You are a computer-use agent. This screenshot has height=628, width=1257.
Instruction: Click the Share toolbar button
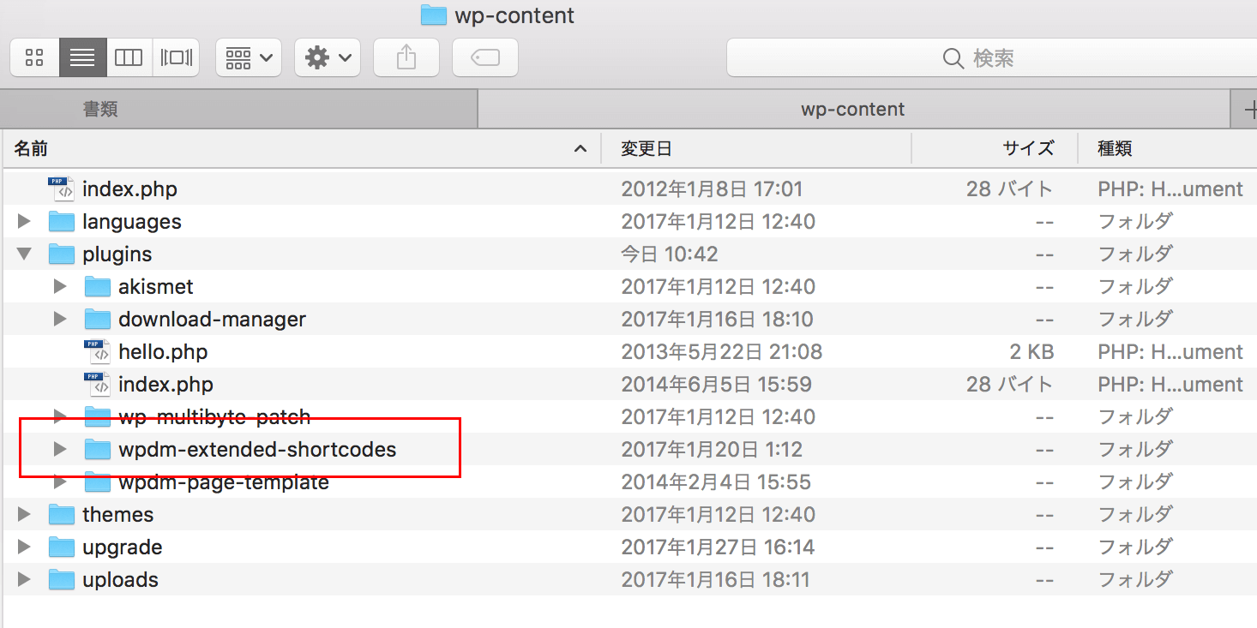coord(406,58)
